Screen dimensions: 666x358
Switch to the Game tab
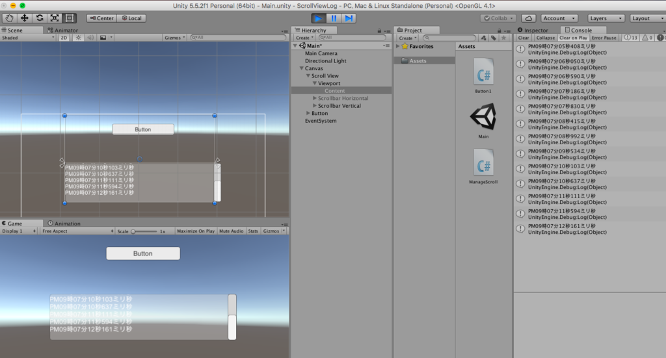(x=21, y=224)
